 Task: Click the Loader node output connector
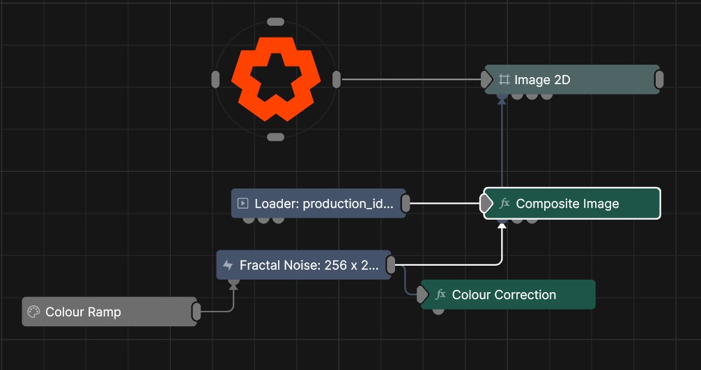406,204
